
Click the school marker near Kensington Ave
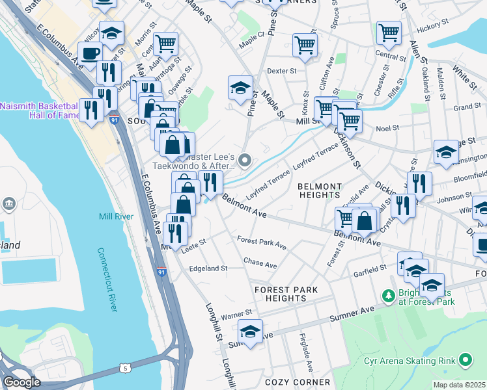click(447, 153)
